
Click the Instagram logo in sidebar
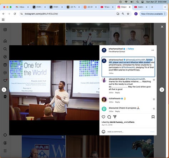tap(5, 30)
